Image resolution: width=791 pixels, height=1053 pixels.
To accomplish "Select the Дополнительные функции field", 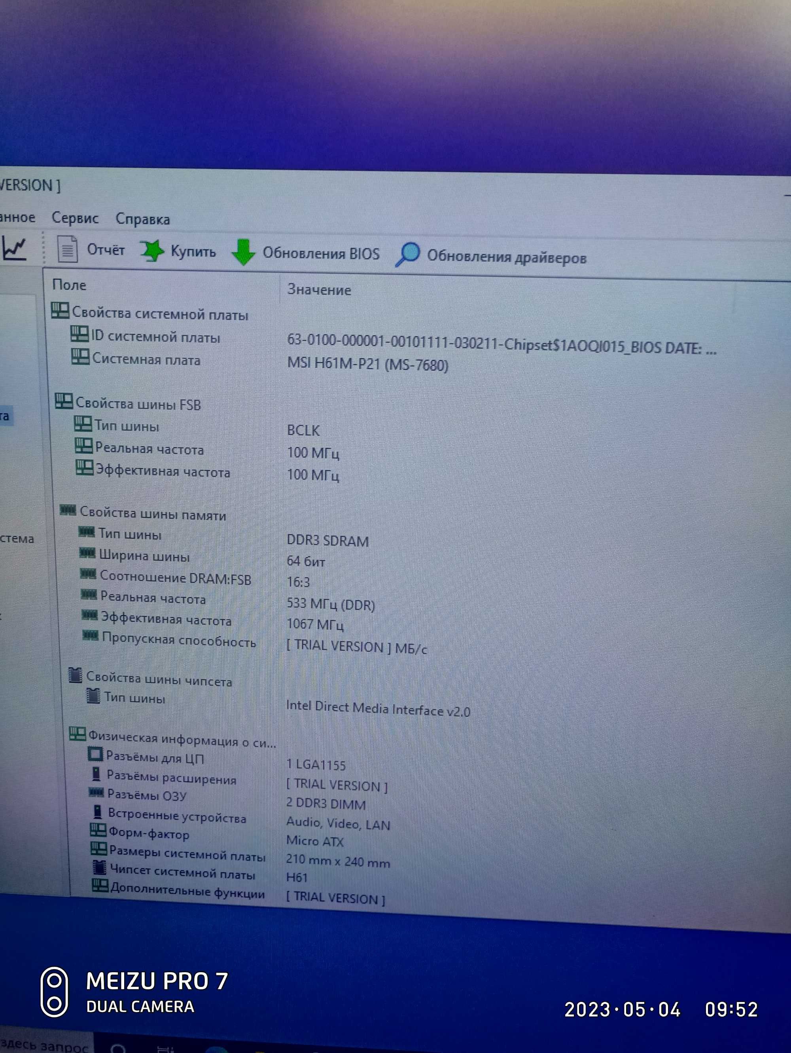I will point(187,890).
